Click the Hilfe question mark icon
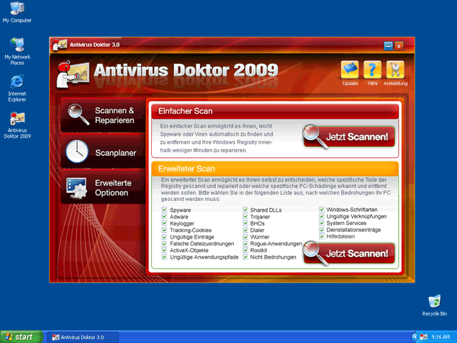 (x=372, y=70)
